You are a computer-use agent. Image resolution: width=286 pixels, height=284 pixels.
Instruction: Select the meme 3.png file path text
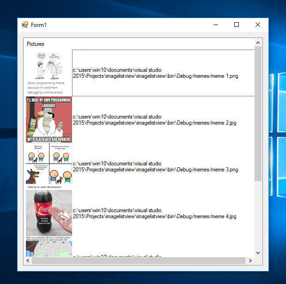pyautogui.click(x=155, y=167)
